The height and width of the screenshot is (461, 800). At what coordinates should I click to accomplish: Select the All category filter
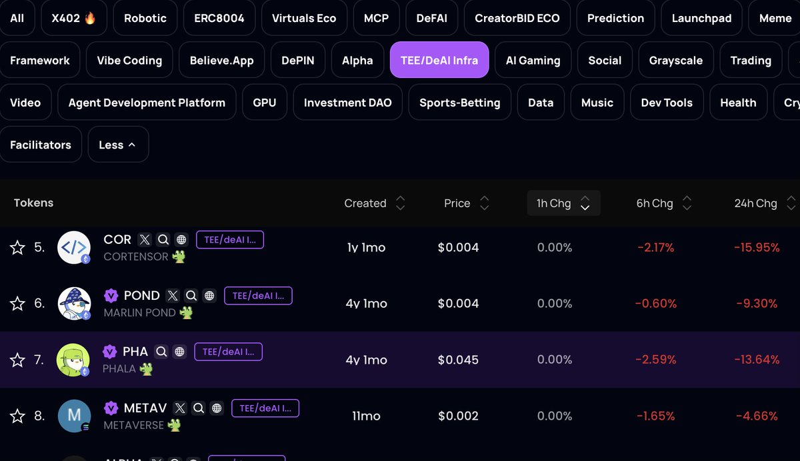(x=17, y=18)
